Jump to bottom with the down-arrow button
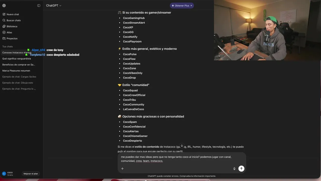The width and height of the screenshot is (321, 181). point(182,146)
